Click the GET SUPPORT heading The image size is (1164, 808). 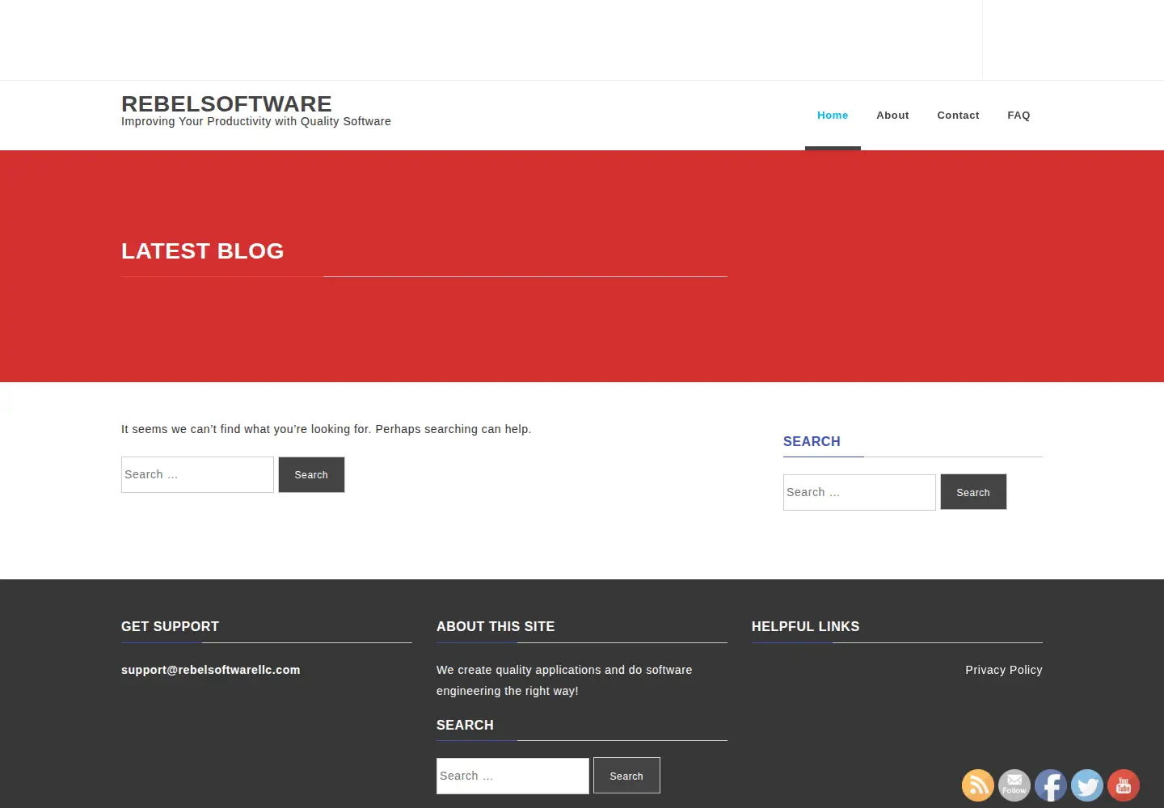tap(170, 626)
